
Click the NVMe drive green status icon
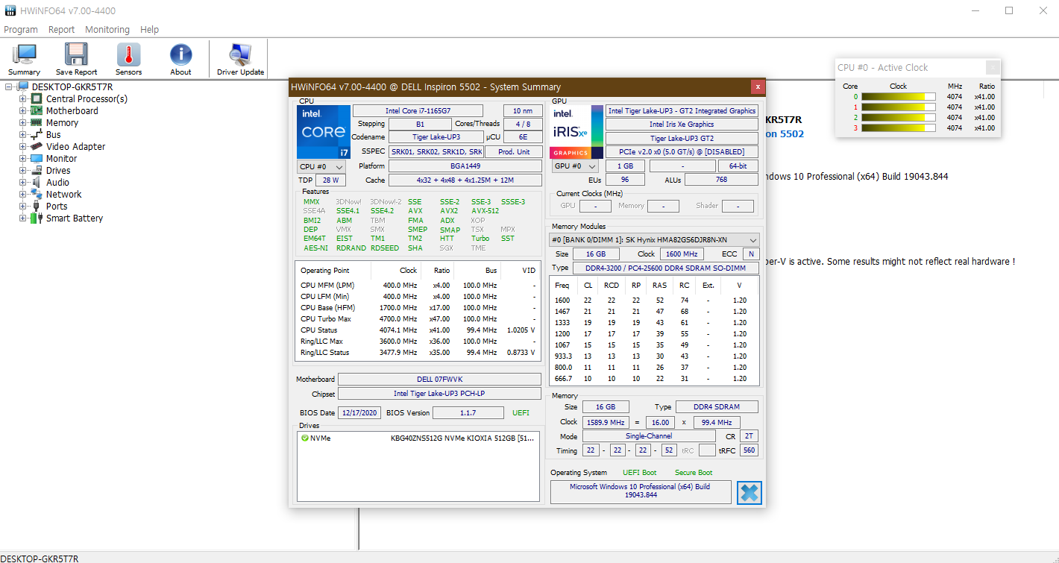304,438
